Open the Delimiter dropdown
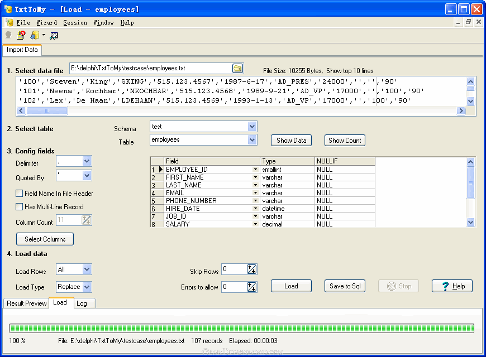 click(87, 161)
